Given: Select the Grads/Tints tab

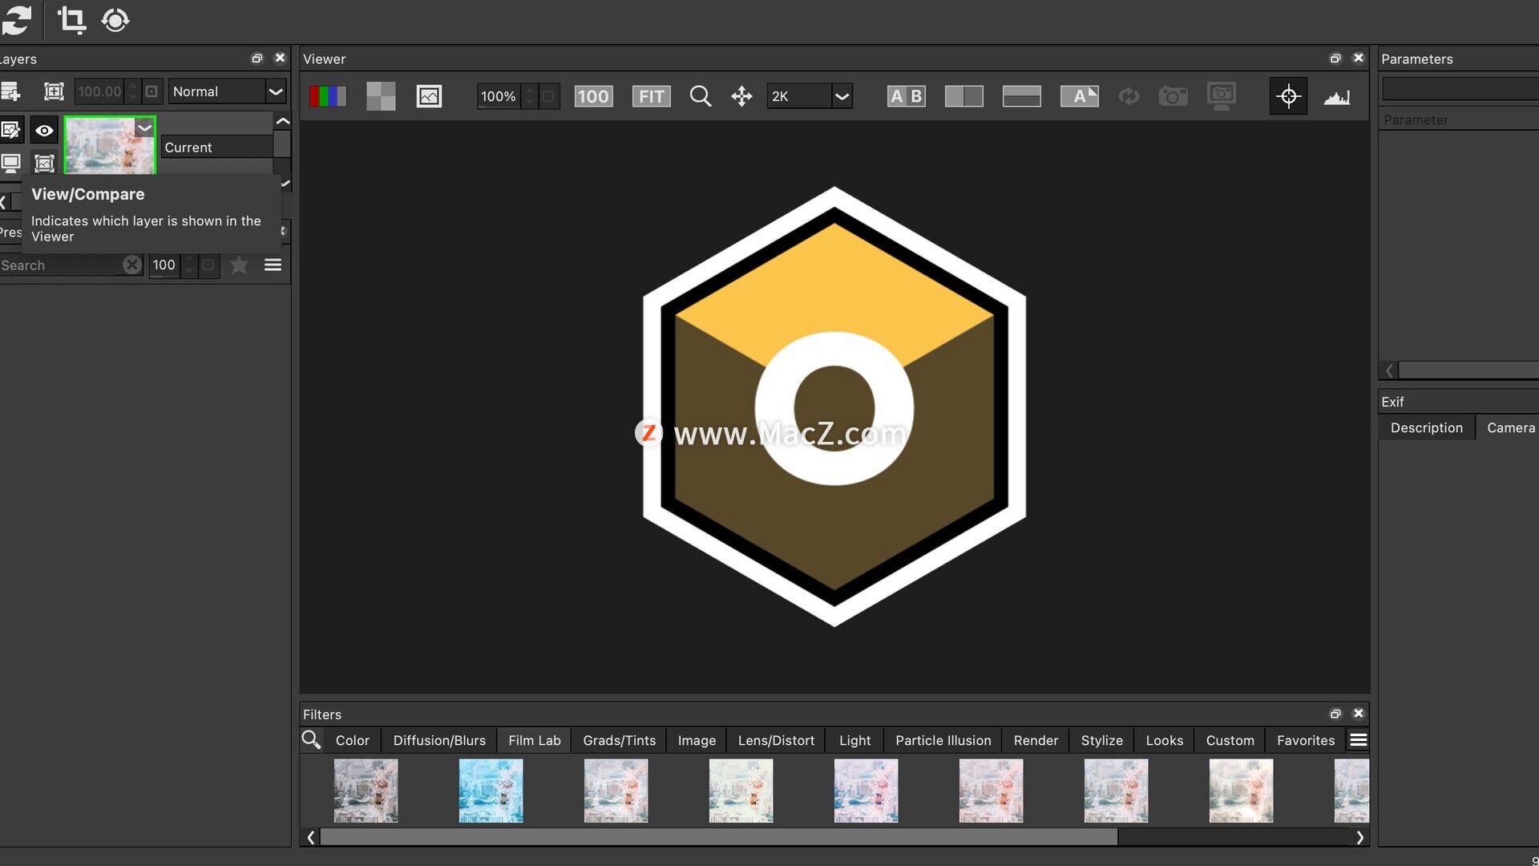Looking at the screenshot, I should click(x=620, y=740).
